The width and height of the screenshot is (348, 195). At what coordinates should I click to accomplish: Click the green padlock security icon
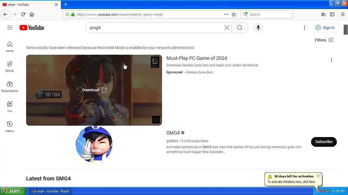pyautogui.click(x=73, y=14)
